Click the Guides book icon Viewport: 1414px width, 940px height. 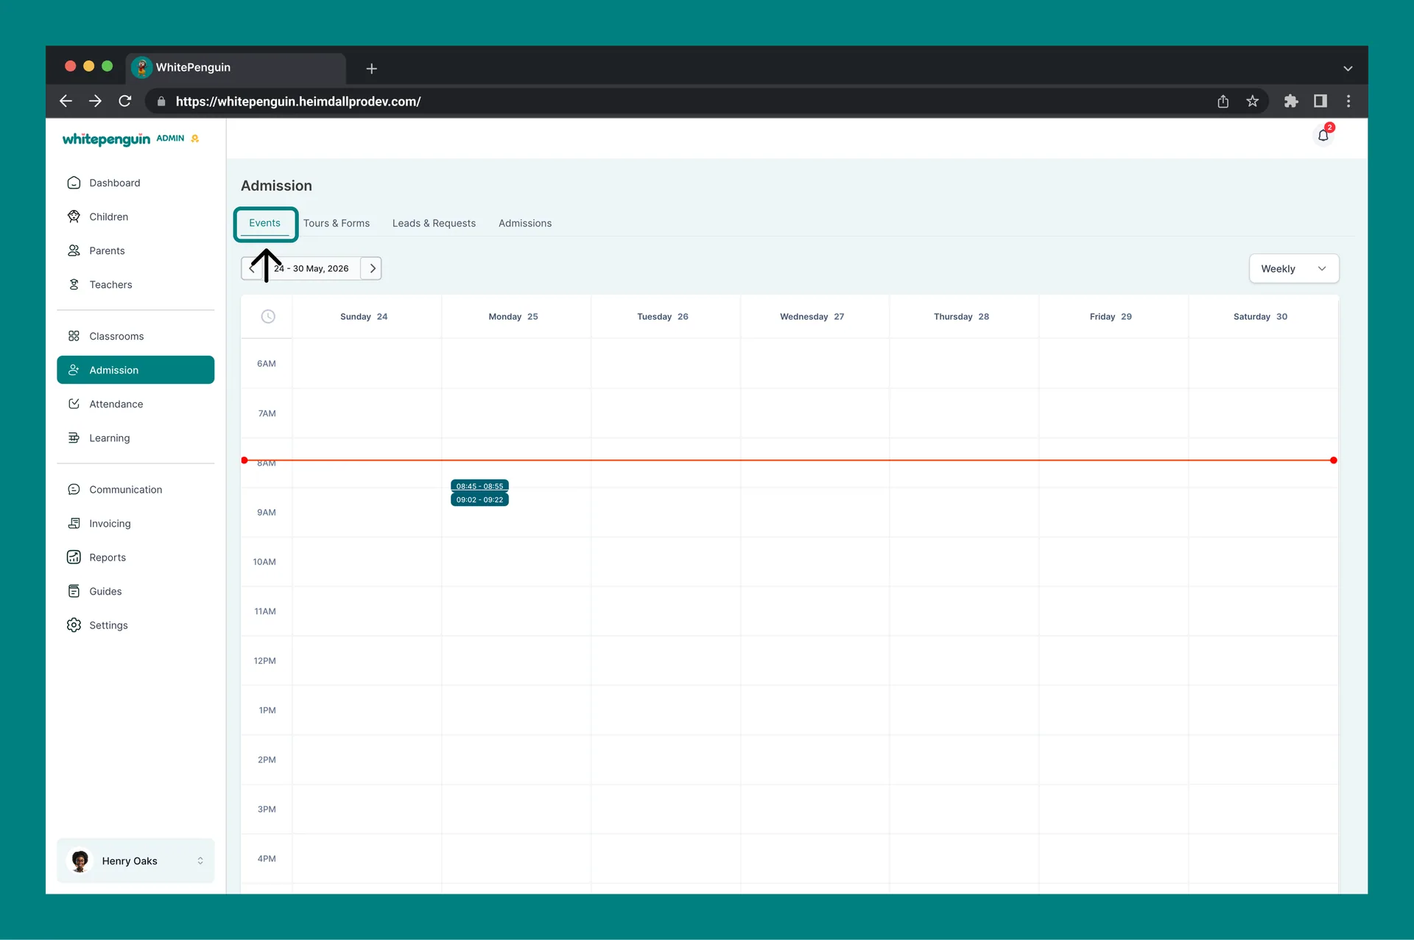tap(74, 591)
